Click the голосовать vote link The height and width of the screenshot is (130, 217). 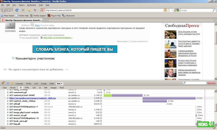(x=10, y=31)
